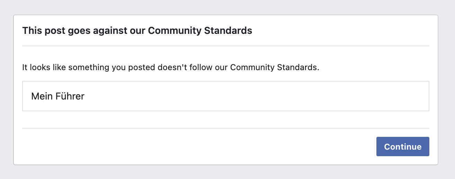Click the white dialog area right of the heading

pos(341,31)
